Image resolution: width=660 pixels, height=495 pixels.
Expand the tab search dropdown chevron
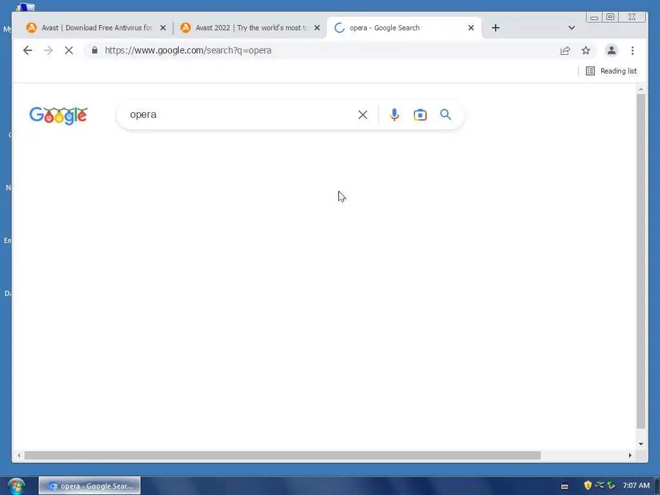(x=572, y=28)
